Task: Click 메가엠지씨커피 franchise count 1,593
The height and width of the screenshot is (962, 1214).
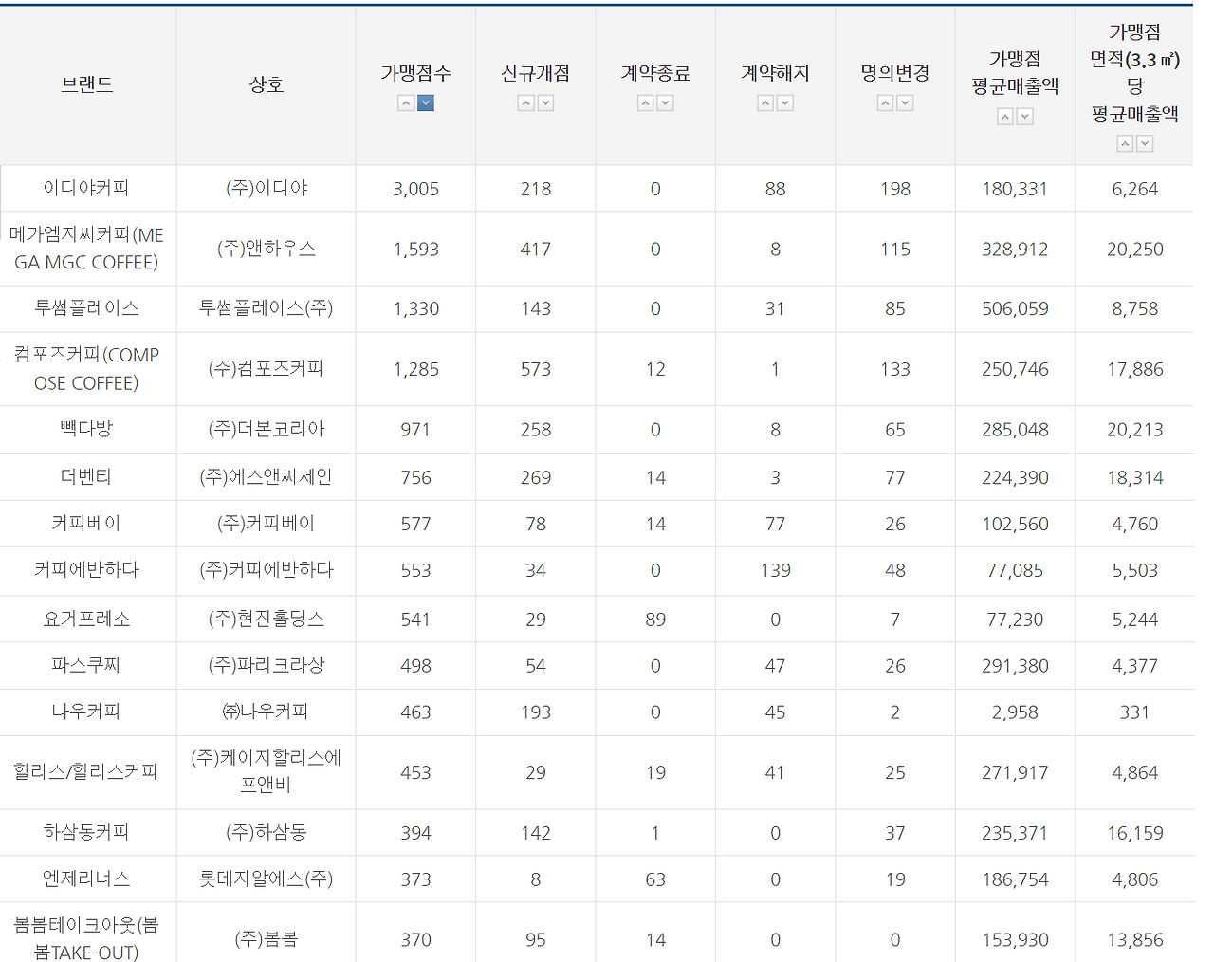Action: click(x=416, y=250)
